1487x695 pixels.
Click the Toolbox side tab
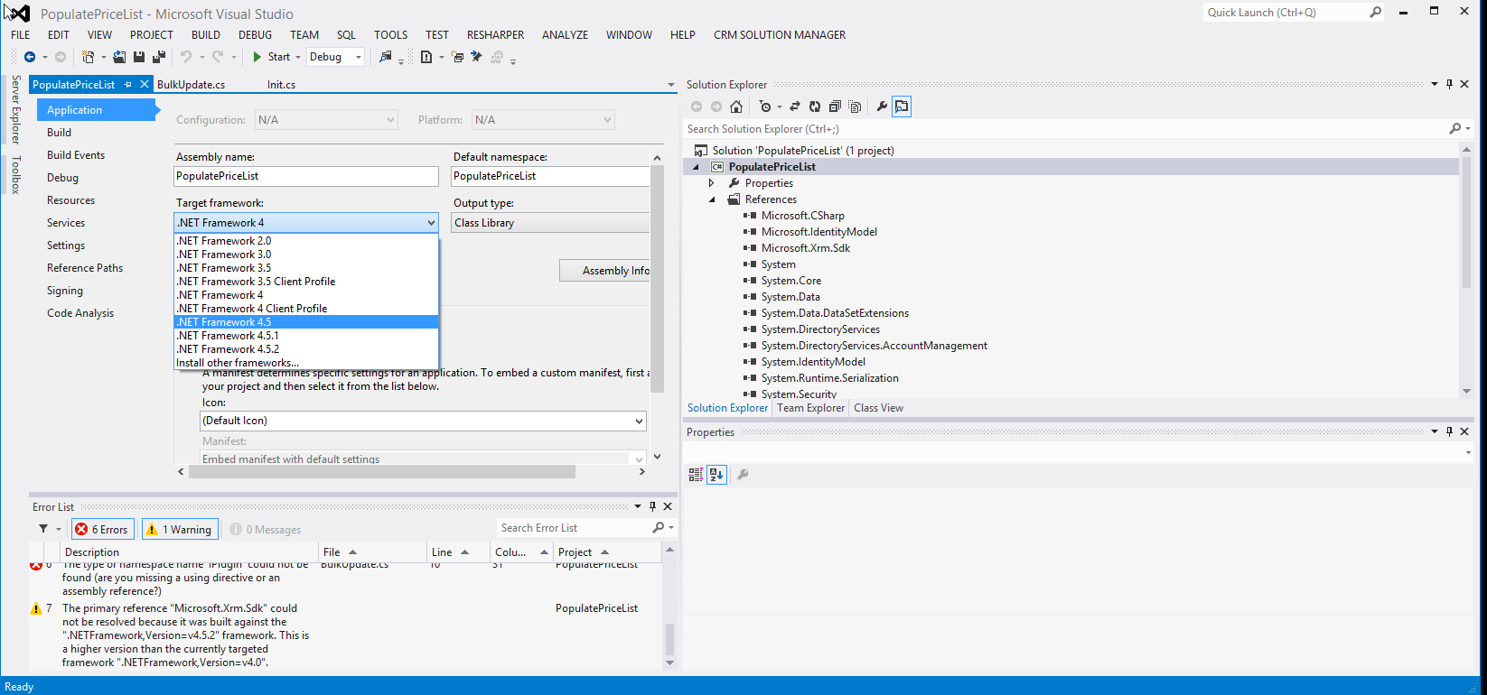(x=15, y=174)
